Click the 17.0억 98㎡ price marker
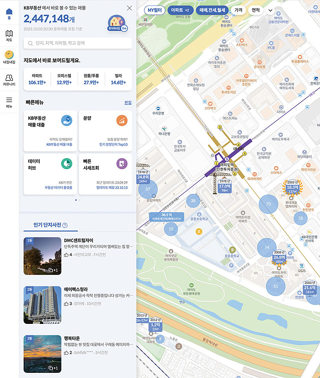 pos(225,186)
